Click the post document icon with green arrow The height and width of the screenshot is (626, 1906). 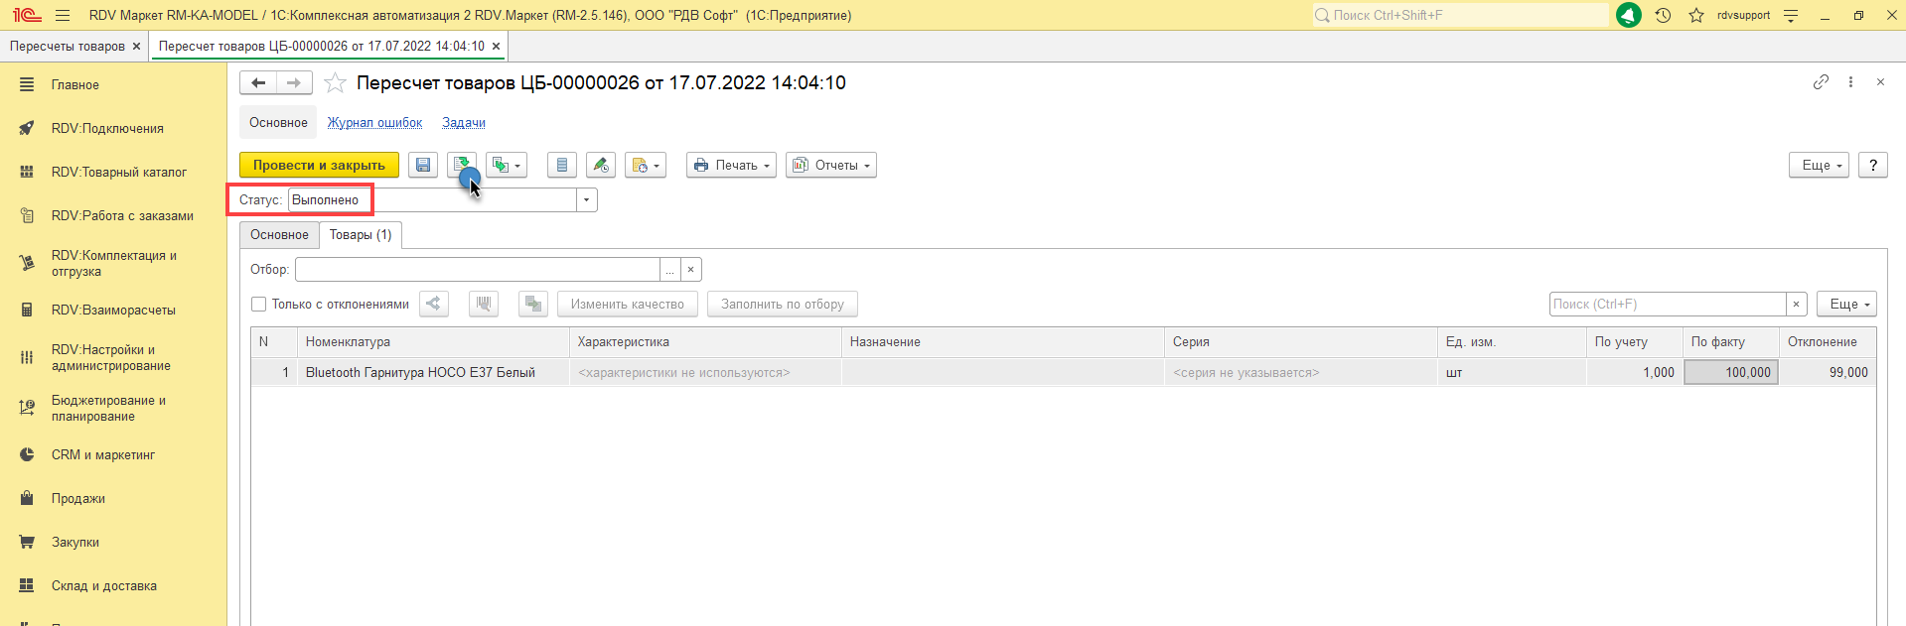(462, 166)
